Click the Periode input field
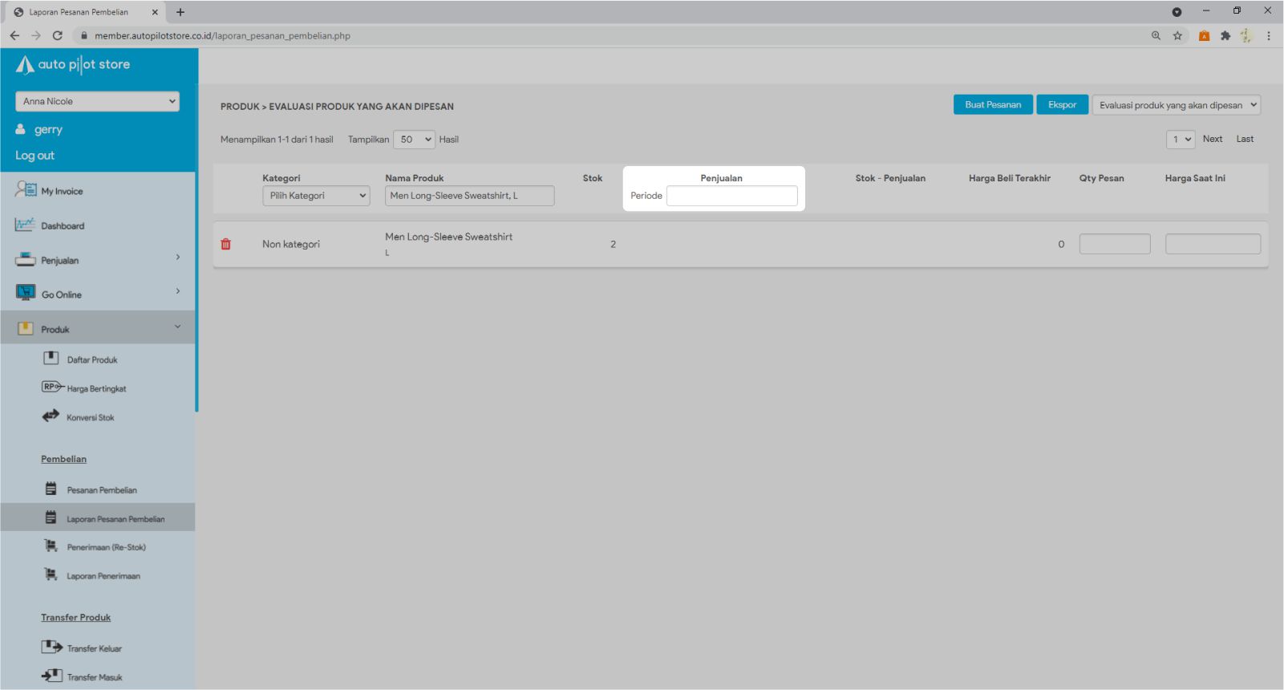1284x690 pixels. [x=731, y=196]
